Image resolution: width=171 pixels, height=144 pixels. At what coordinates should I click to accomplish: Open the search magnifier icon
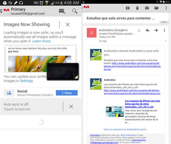pyautogui.click(x=75, y=11)
